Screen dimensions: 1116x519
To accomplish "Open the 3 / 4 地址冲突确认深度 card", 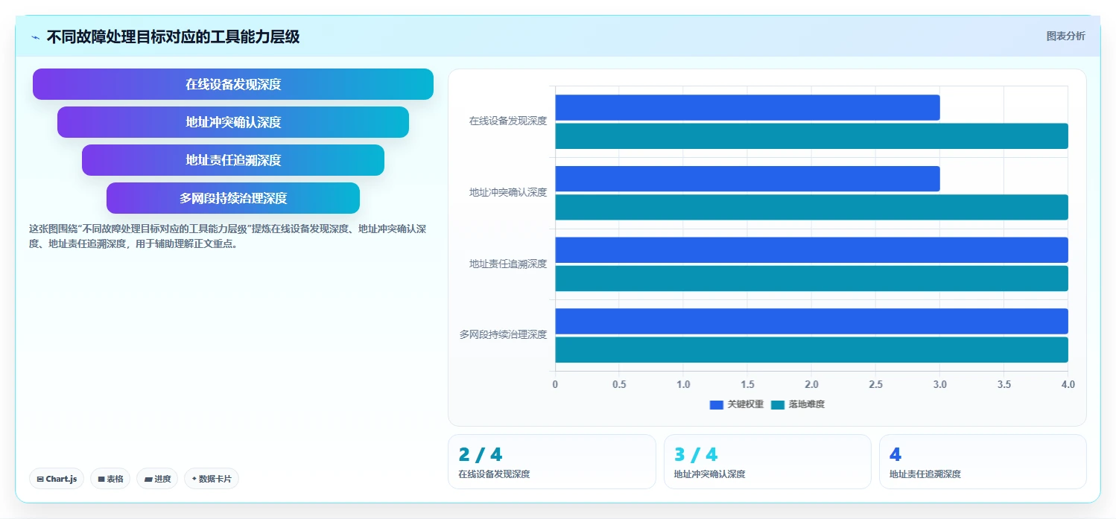I will 767,462.
